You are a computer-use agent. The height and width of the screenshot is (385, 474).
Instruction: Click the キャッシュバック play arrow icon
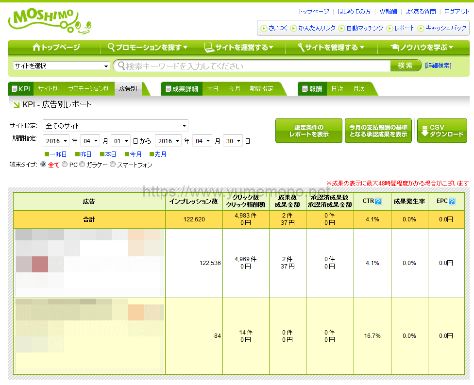click(x=421, y=28)
